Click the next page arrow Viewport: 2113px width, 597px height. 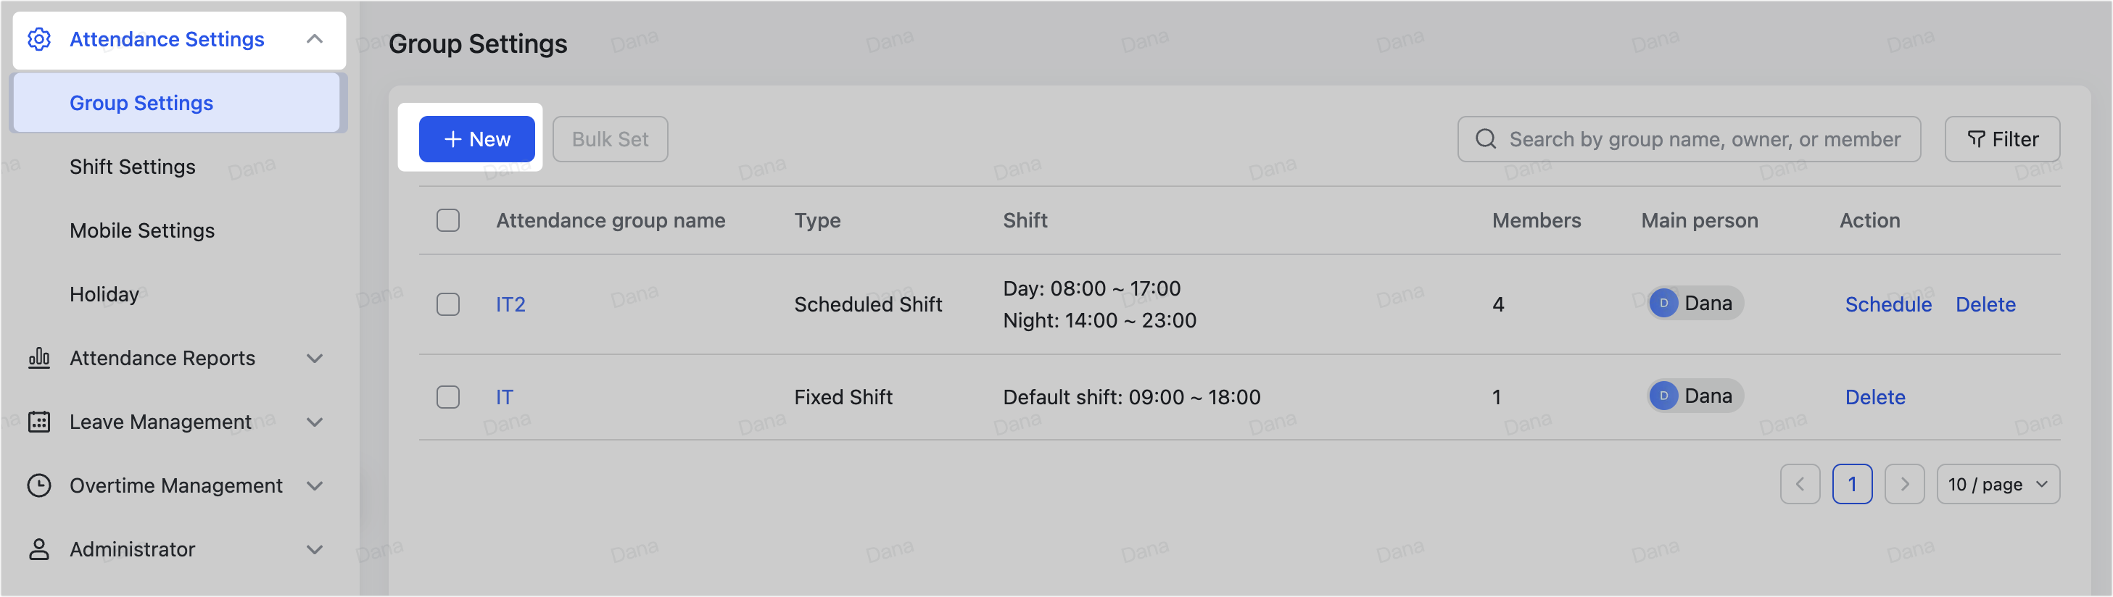(x=1905, y=484)
